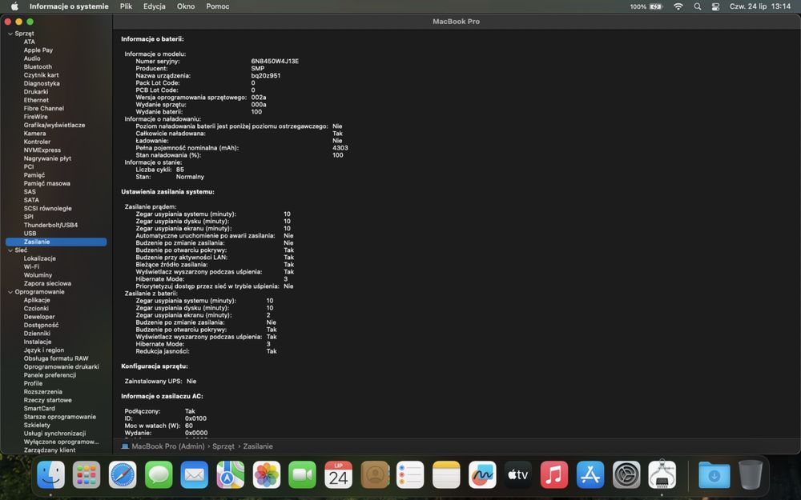Select Ethernet in sidebar

pyautogui.click(x=36, y=100)
